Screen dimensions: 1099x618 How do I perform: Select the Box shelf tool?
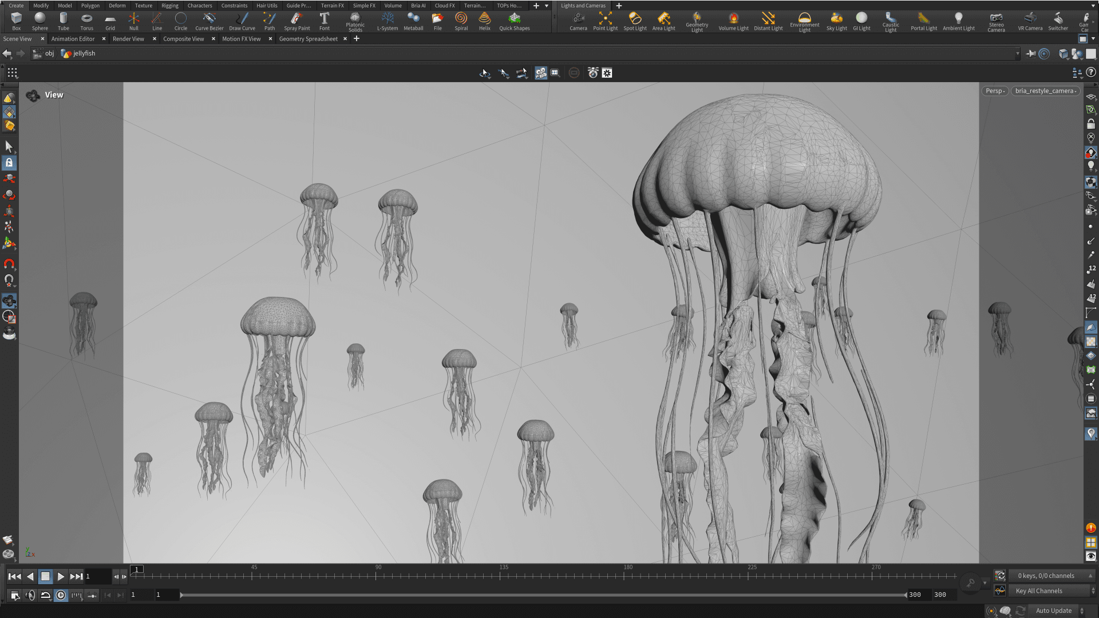[x=16, y=21]
